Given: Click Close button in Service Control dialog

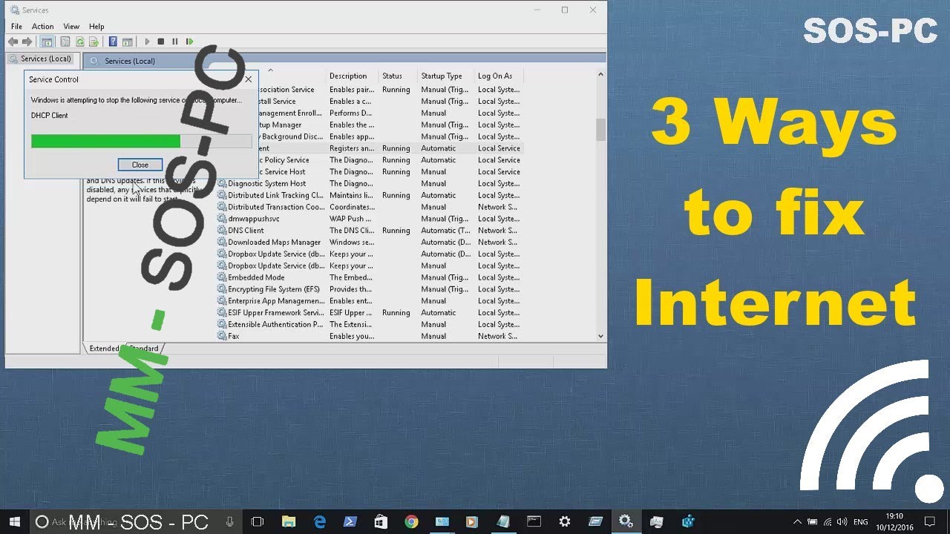Looking at the screenshot, I should pos(140,165).
